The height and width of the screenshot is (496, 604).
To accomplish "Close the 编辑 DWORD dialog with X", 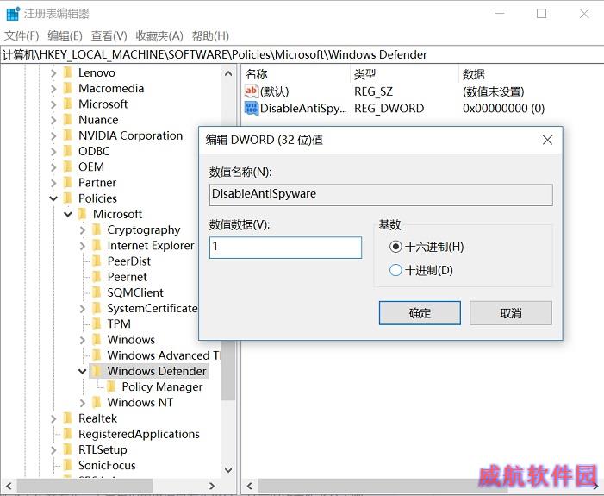I will [x=547, y=140].
